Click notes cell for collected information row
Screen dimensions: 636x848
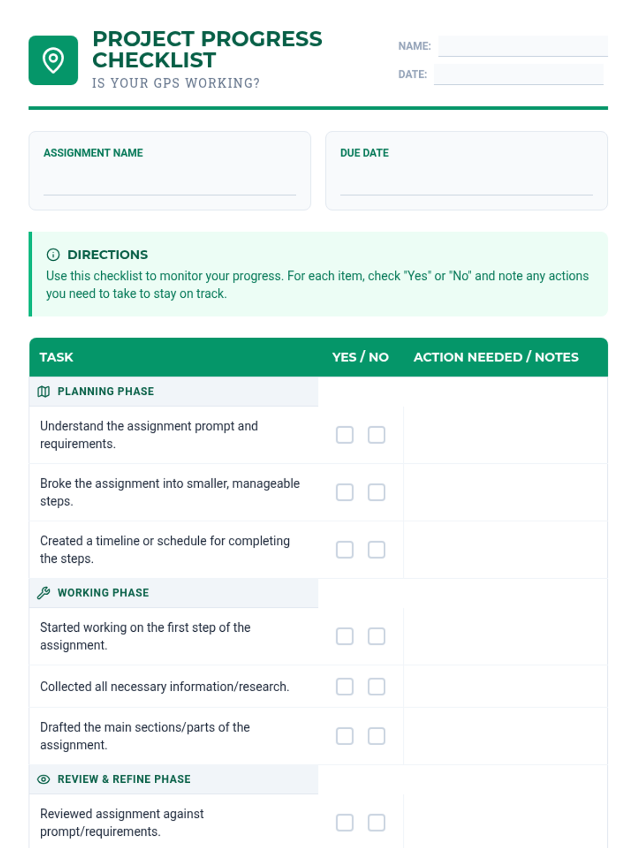pyautogui.click(x=505, y=687)
